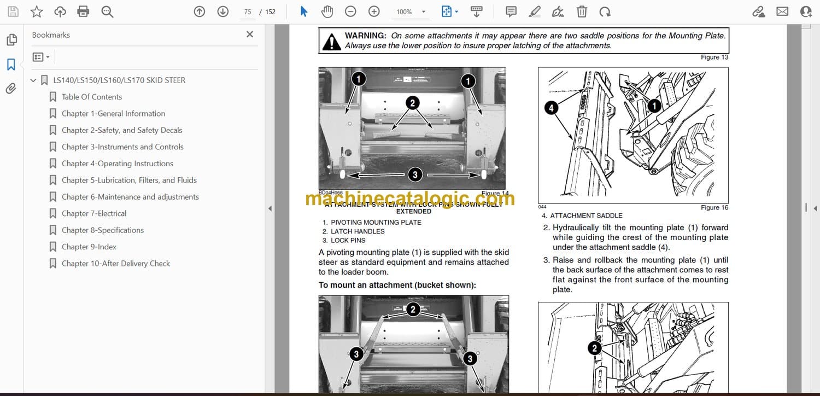The height and width of the screenshot is (396, 820).
Task: Open Chapter 1-General Information bookmark
Action: coord(113,114)
